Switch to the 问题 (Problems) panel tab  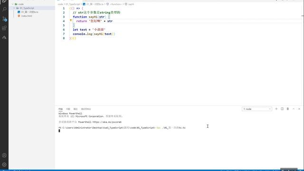tap(68, 109)
